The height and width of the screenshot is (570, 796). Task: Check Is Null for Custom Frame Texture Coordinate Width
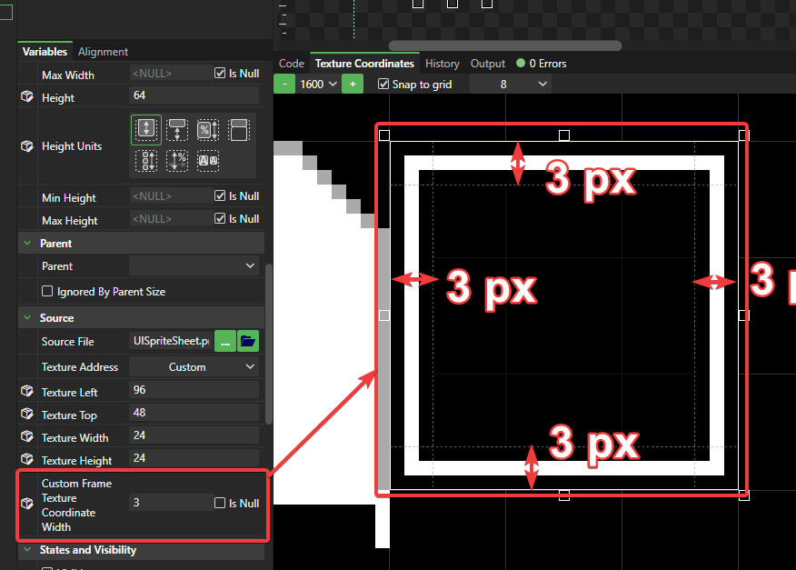[x=220, y=503]
